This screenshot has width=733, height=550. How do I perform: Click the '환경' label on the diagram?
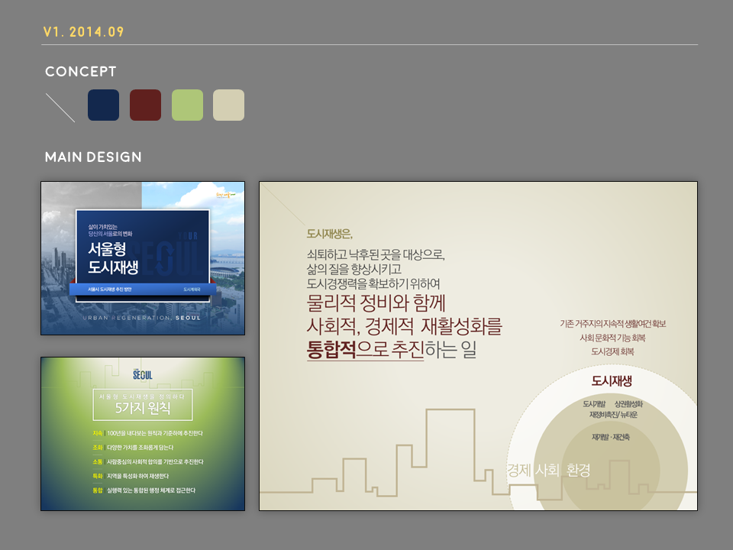coord(578,470)
